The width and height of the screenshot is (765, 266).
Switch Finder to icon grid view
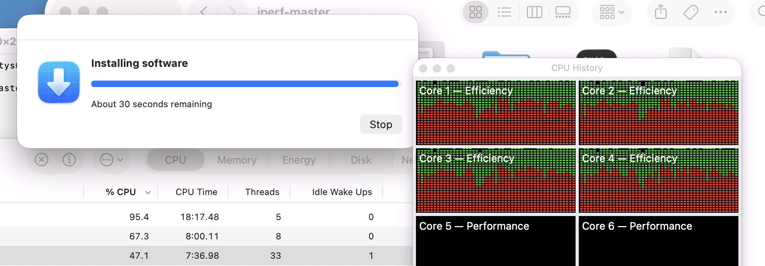tap(475, 12)
